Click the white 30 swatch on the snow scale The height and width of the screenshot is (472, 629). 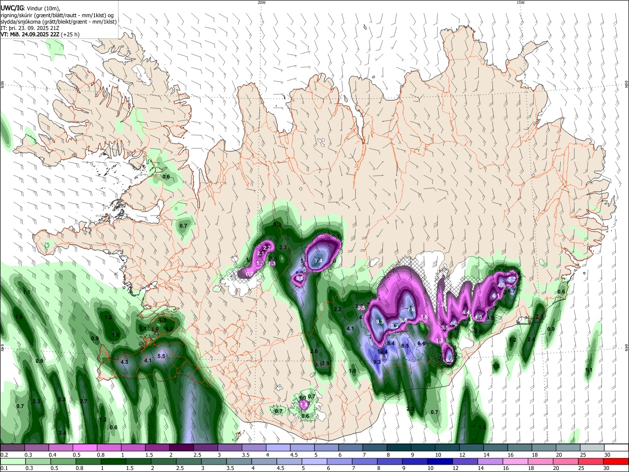pyautogui.click(x=616, y=447)
